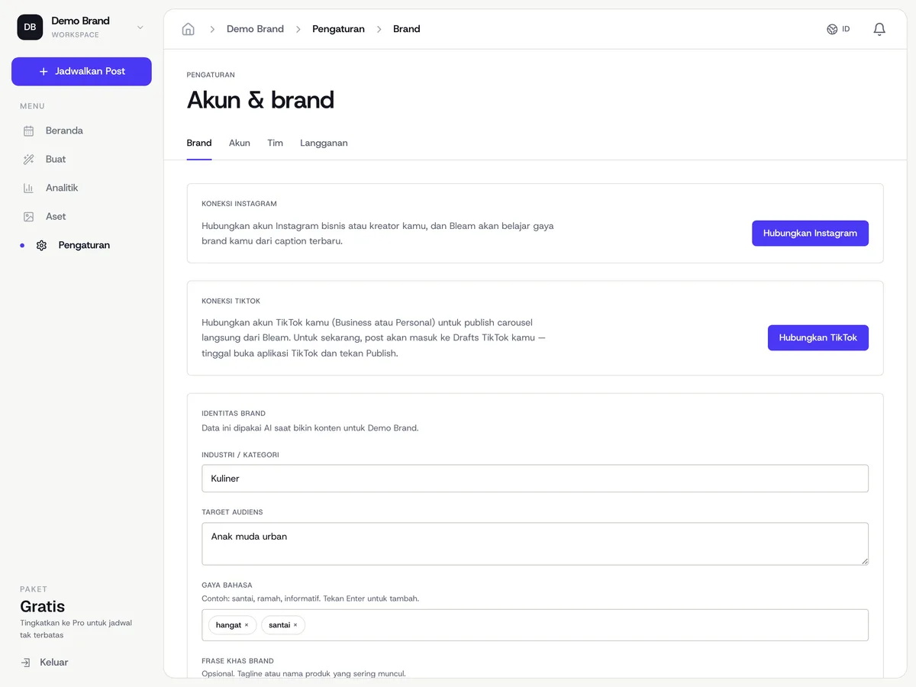Remove the "hangat" tone tag
The height and width of the screenshot is (687, 916).
coord(246,625)
